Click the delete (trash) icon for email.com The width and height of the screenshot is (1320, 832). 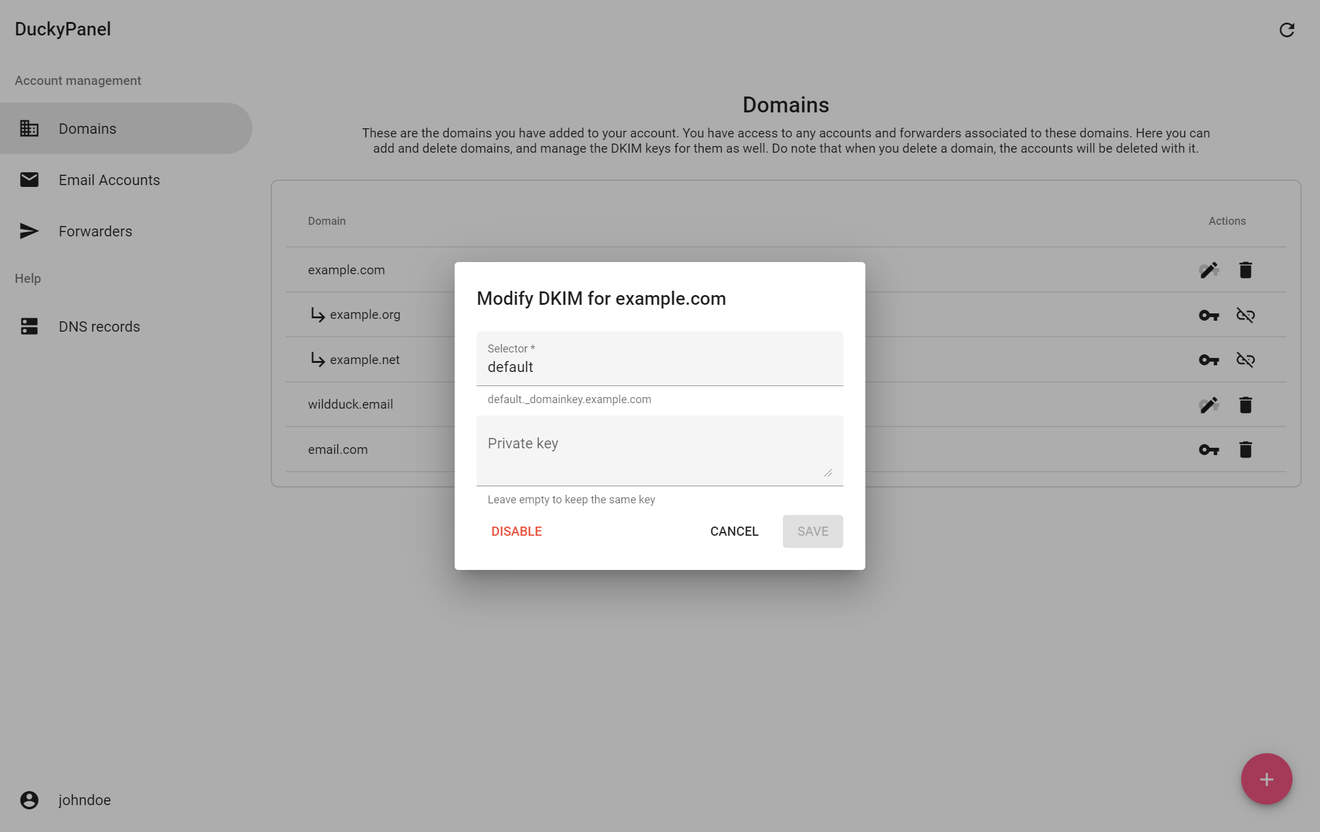[x=1246, y=448]
